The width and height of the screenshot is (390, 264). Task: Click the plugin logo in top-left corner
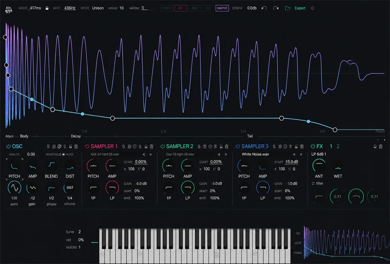[x=9, y=10]
